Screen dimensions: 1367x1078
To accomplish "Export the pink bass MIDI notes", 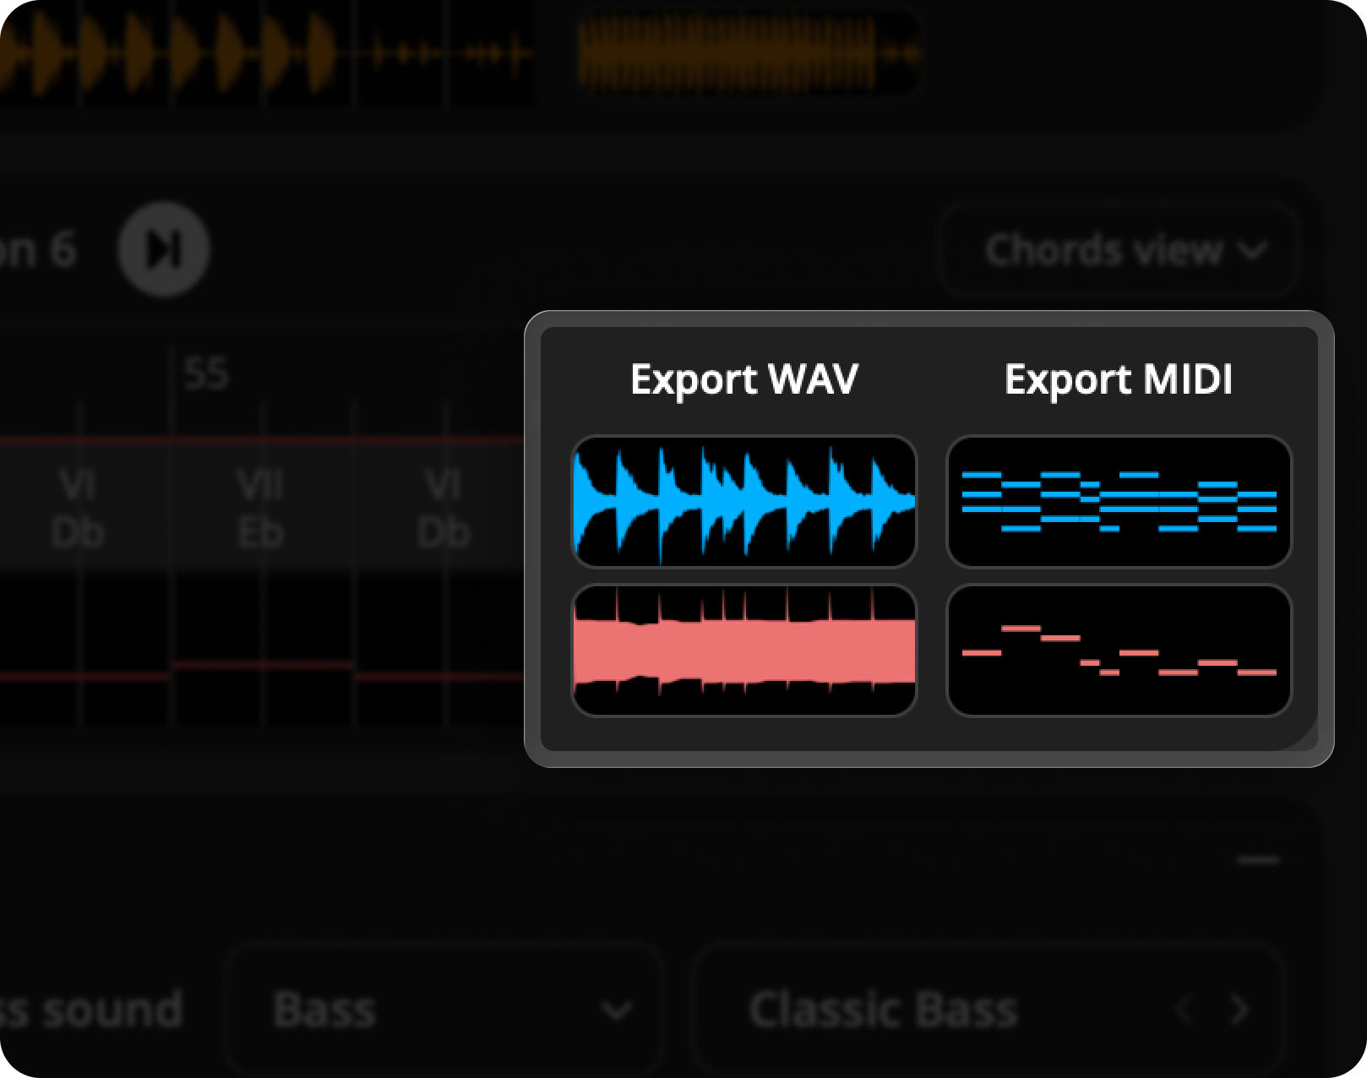I will 1119,651.
